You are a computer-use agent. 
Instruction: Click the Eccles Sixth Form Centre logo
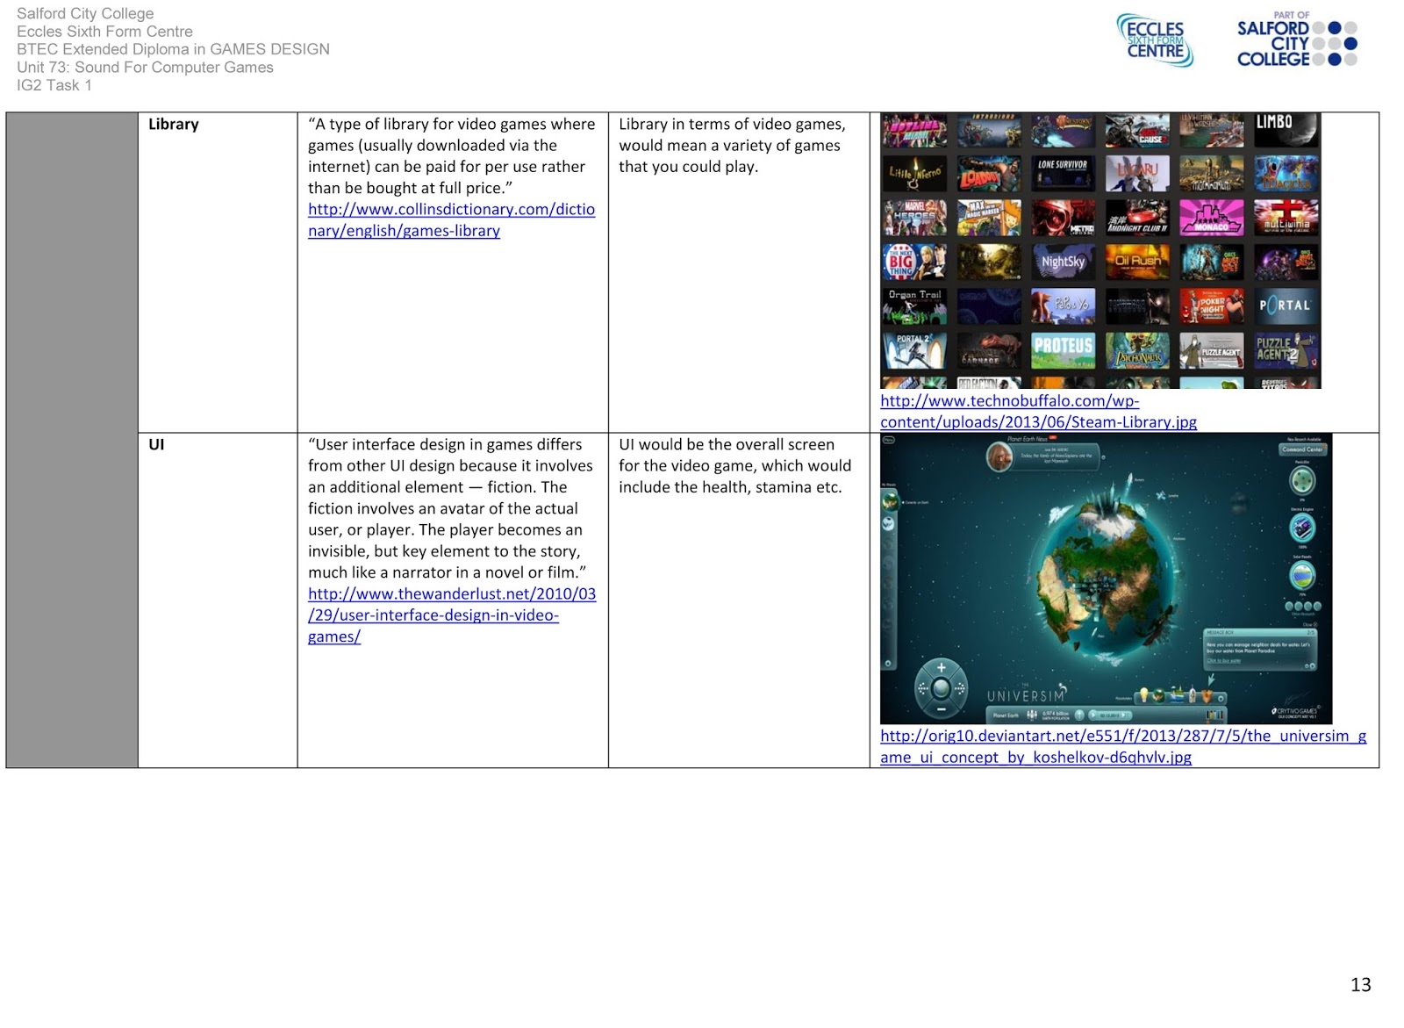tap(1156, 40)
